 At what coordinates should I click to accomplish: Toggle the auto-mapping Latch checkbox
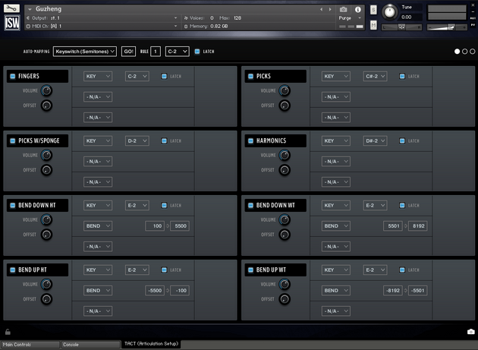[197, 52]
